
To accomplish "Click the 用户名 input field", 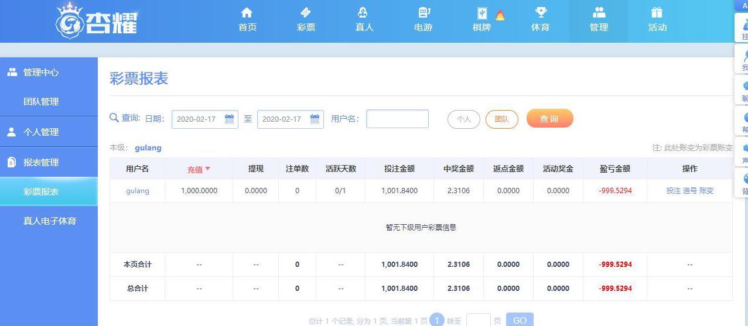I will pos(397,119).
